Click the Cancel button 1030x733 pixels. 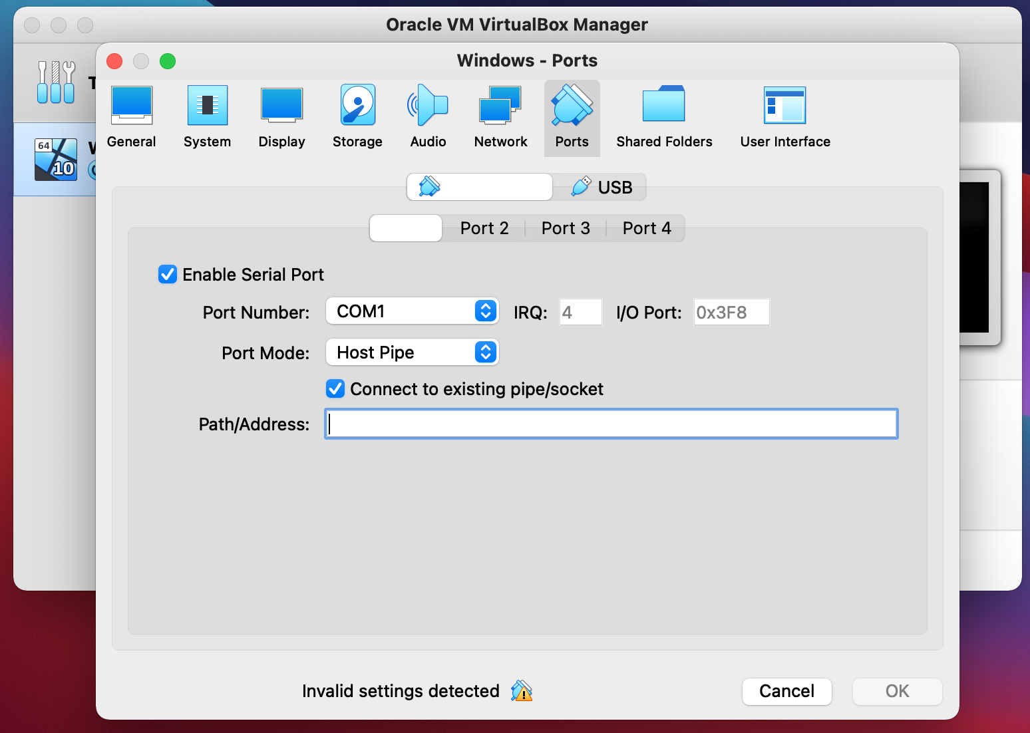pyautogui.click(x=787, y=691)
